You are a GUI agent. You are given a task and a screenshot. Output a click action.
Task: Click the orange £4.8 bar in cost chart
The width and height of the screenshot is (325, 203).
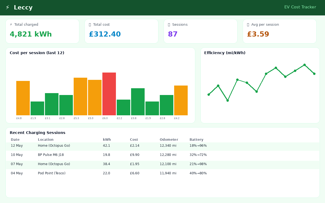(x=23, y=98)
